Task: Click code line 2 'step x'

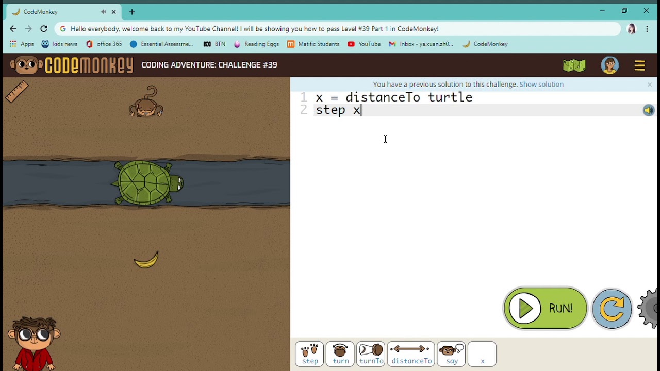Action: pos(338,110)
